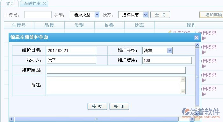Viewport: 223px width, 122px height.
Task: Click the 备注 textarea scroll-down arrow
Action: point(183,91)
